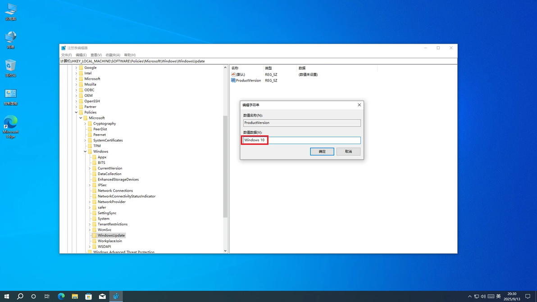Viewport: 537px width, 302px height.
Task: Click the tree pane scroll-down arrow
Action: [x=225, y=251]
